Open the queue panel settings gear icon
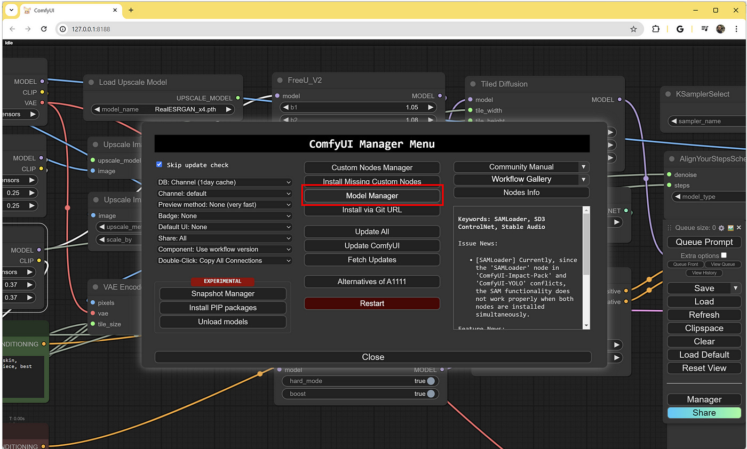 pos(721,228)
